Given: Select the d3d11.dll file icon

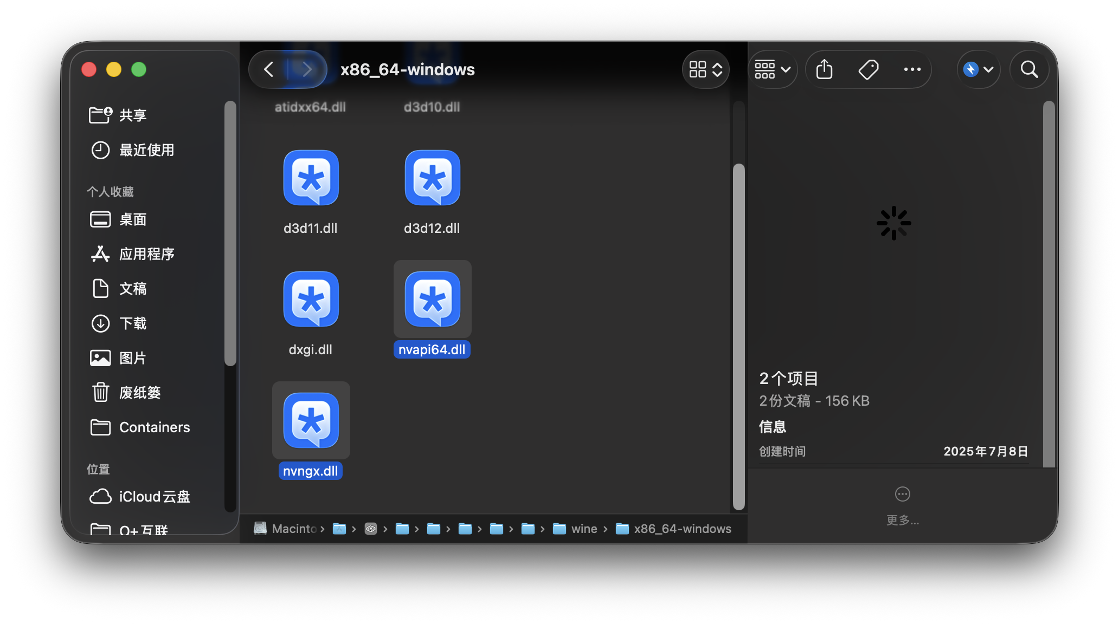Looking at the screenshot, I should tap(311, 178).
